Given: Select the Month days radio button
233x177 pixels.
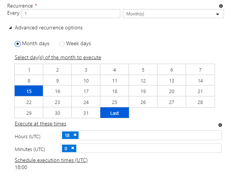Looking at the screenshot, I should click(x=18, y=44).
